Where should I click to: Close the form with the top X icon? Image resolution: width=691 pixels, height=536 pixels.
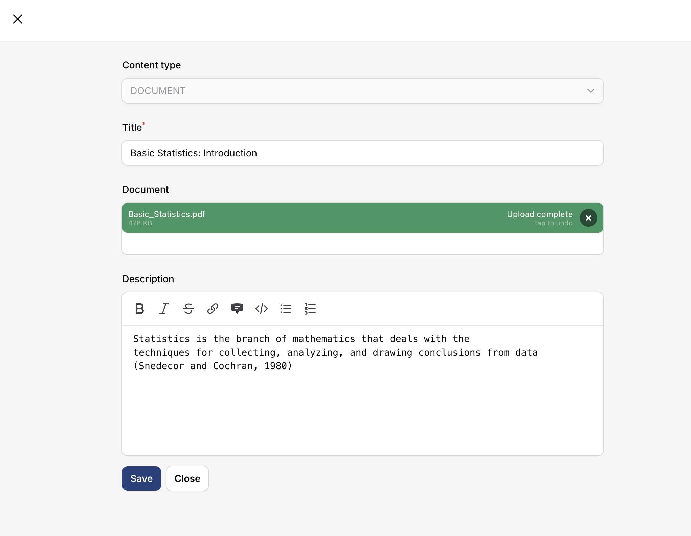(x=18, y=19)
